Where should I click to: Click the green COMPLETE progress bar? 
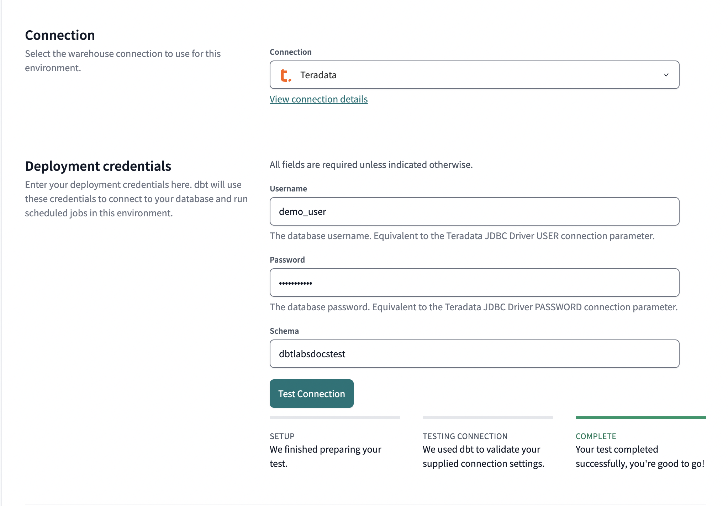pyautogui.click(x=640, y=418)
